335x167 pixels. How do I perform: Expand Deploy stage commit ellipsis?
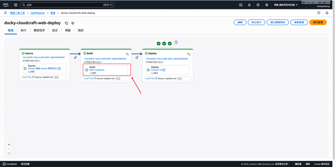pos(180,78)
